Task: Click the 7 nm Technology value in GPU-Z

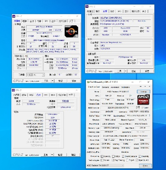Action: (107, 100)
